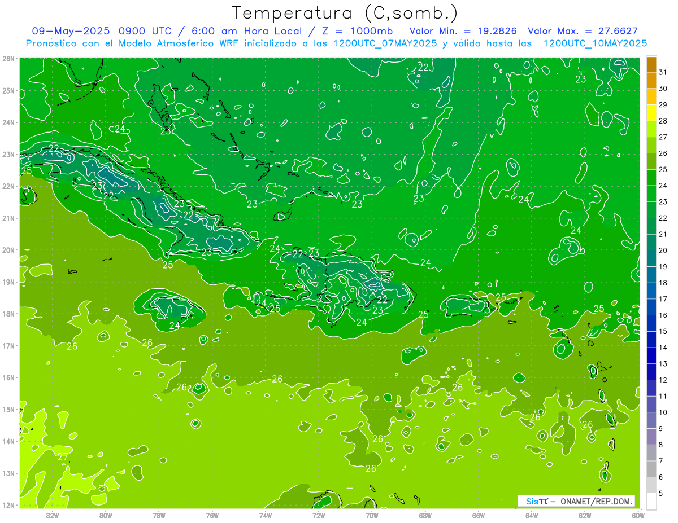
Task: Click colorbar value 16
Action: pyautogui.click(x=663, y=315)
